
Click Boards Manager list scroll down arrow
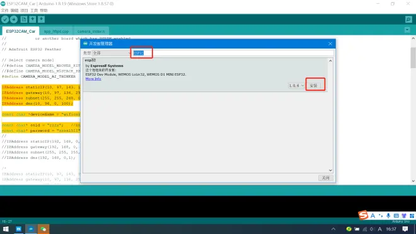pyautogui.click(x=330, y=170)
